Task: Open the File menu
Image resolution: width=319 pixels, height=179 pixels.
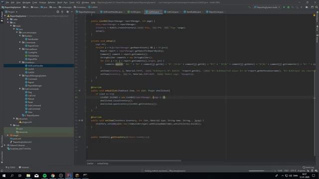Action: (x=7, y=2)
